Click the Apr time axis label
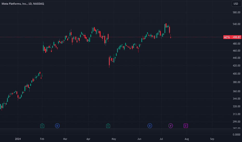The image size is (242, 142). tap(88, 139)
